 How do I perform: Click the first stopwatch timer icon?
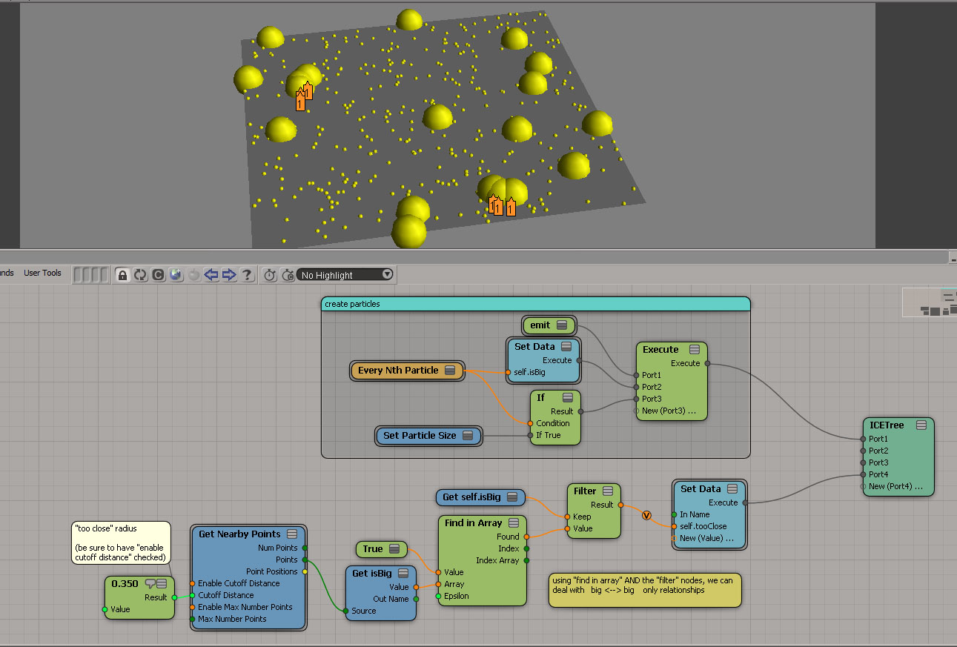pyautogui.click(x=271, y=275)
